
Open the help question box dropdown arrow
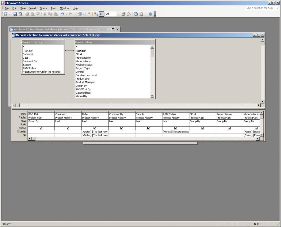pos(278,8)
